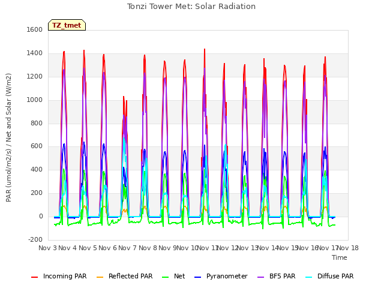Click the Nov 3 x-axis tick label

[x=47, y=248]
